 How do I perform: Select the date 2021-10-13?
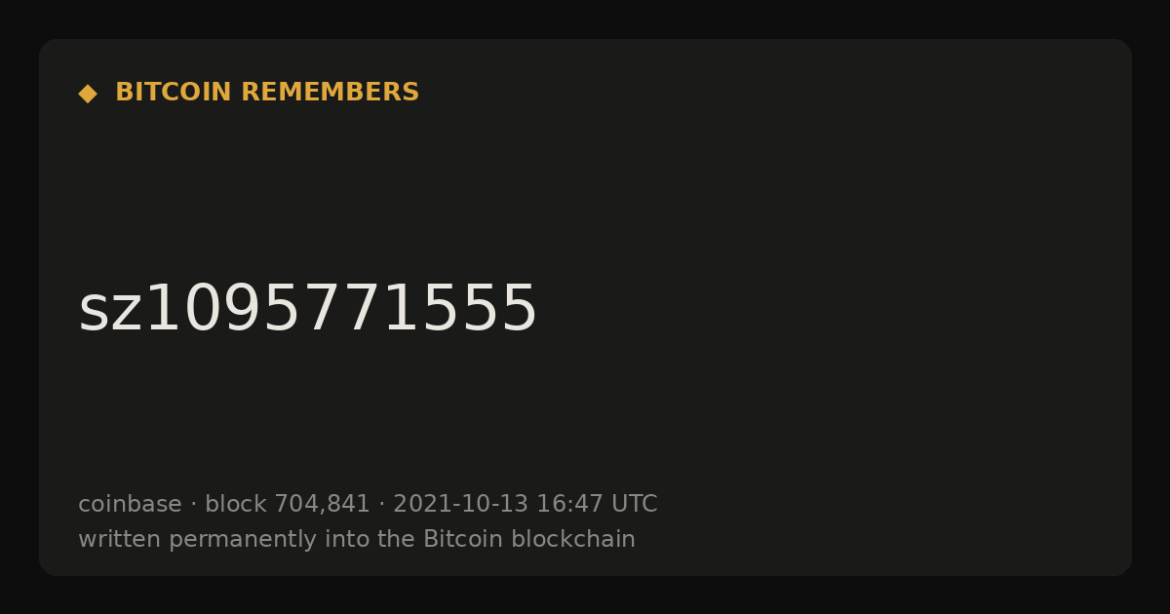(460, 504)
